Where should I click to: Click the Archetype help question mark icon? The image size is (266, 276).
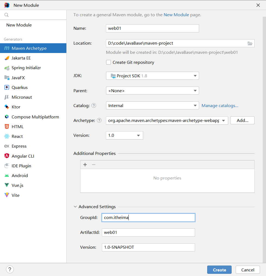pyautogui.click(x=99, y=121)
